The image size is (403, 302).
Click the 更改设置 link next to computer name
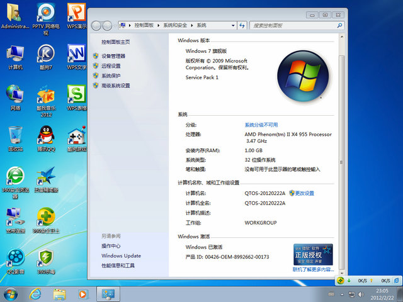pyautogui.click(x=304, y=193)
